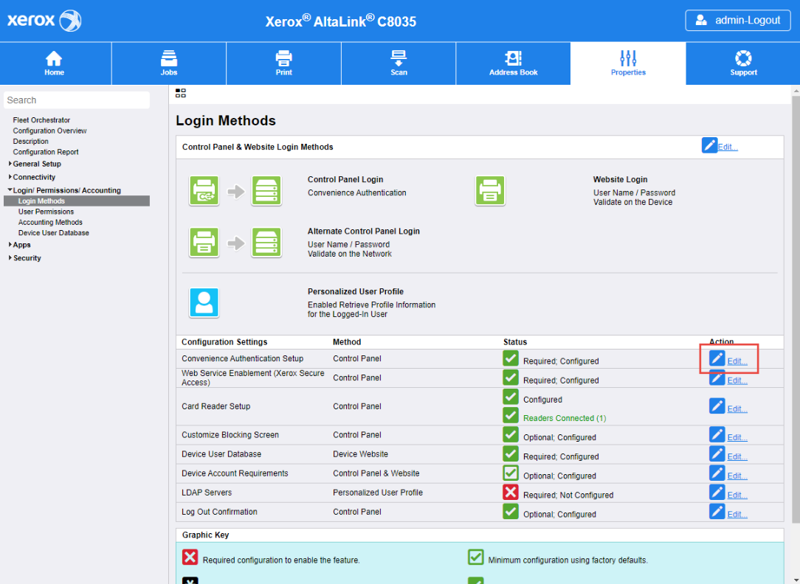Click the Personalized User Profile person icon
The image size is (800, 584).
point(204,302)
